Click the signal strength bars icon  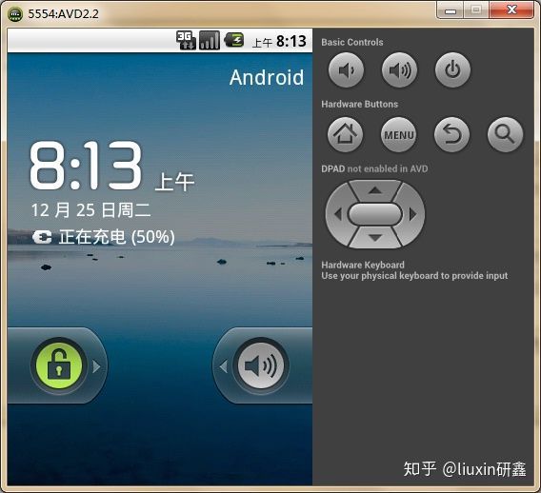[x=210, y=40]
